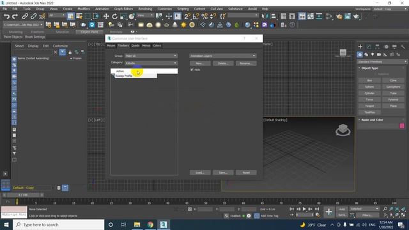The image size is (409, 230).
Task: Open the Workspaces dropdown
Action: [390, 9]
